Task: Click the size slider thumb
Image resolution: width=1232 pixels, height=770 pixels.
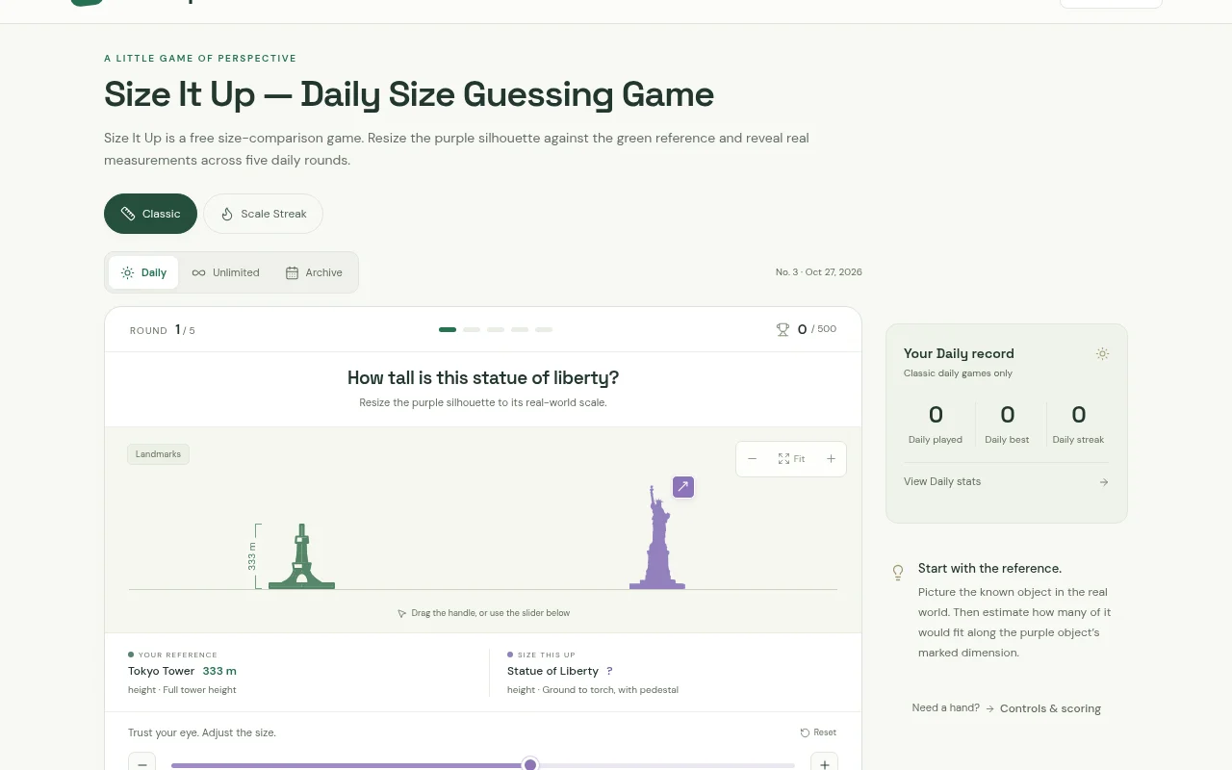Action: pyautogui.click(x=530, y=764)
